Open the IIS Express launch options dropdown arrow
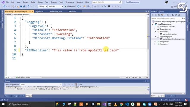The image size is (190, 107). tap(76, 7)
